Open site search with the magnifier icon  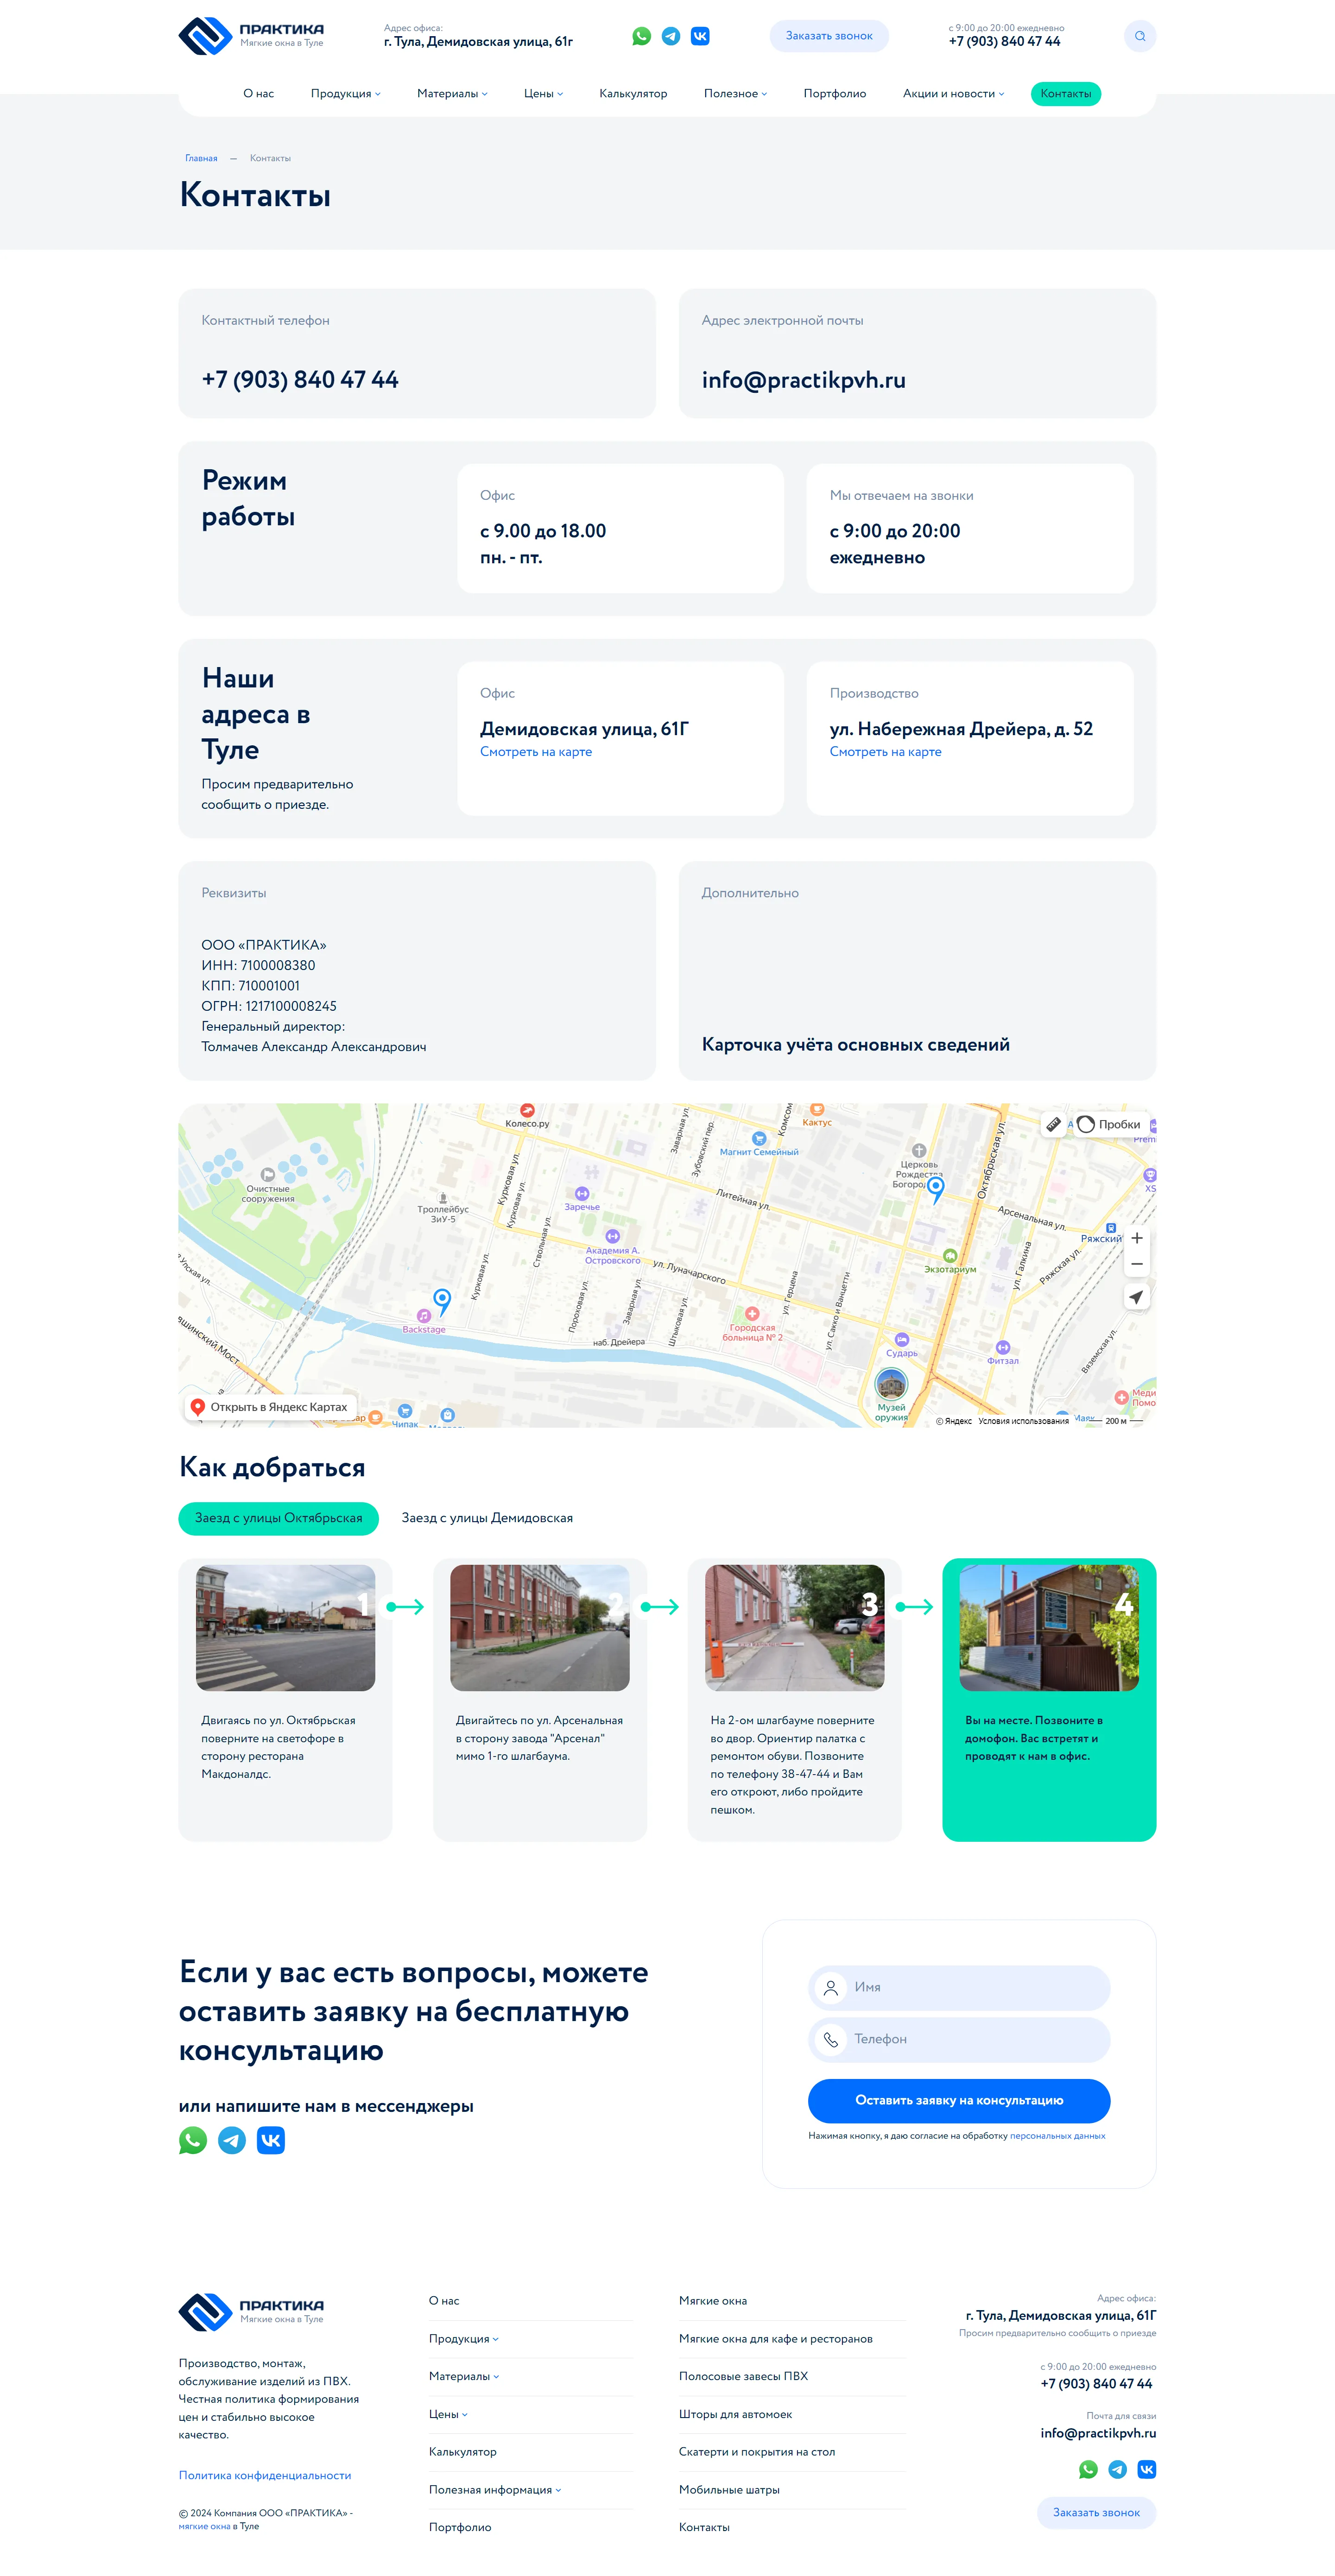(1139, 36)
